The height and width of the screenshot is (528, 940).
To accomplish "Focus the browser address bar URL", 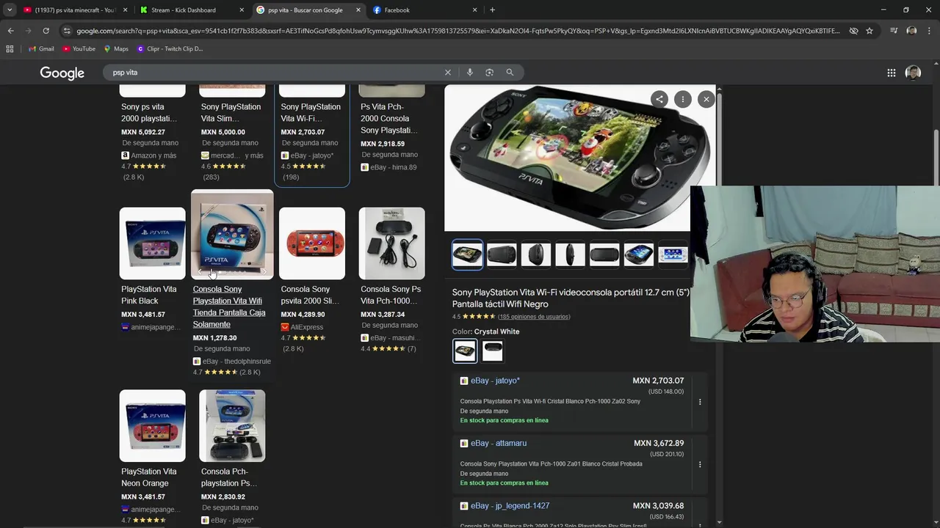I will pyautogui.click(x=458, y=31).
